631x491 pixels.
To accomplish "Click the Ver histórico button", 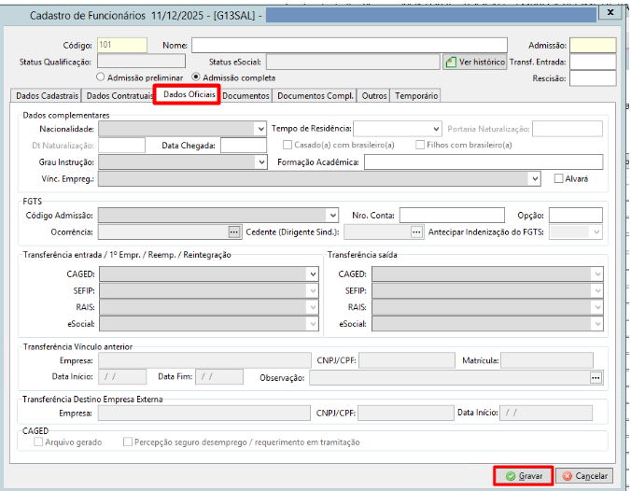I will pos(475,62).
